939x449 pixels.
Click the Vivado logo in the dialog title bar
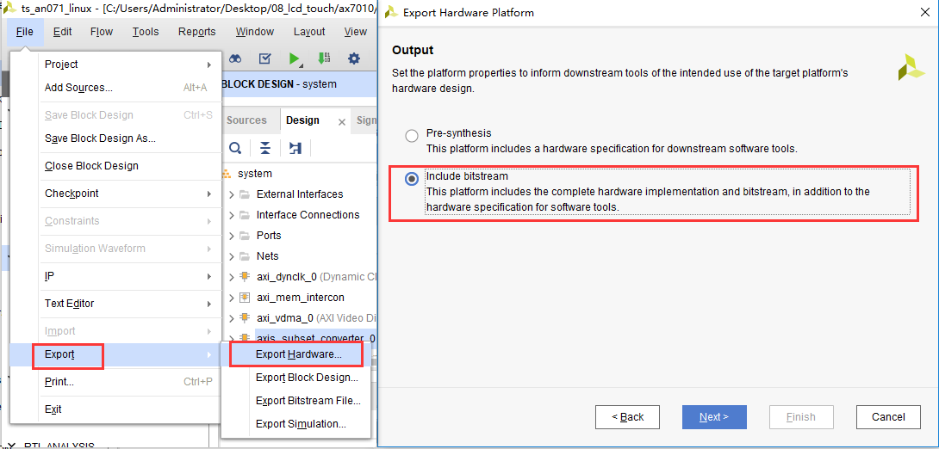pos(392,13)
